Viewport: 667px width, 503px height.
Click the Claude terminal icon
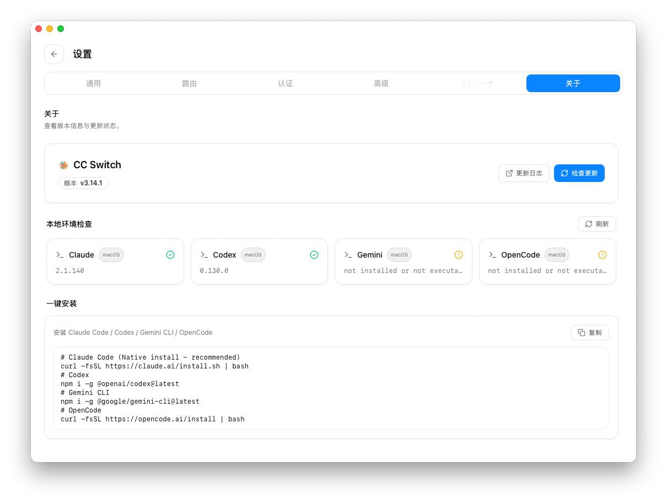pos(60,255)
